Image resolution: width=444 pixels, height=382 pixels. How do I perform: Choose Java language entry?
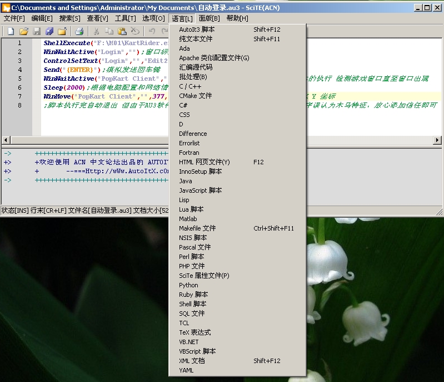[x=237, y=181]
